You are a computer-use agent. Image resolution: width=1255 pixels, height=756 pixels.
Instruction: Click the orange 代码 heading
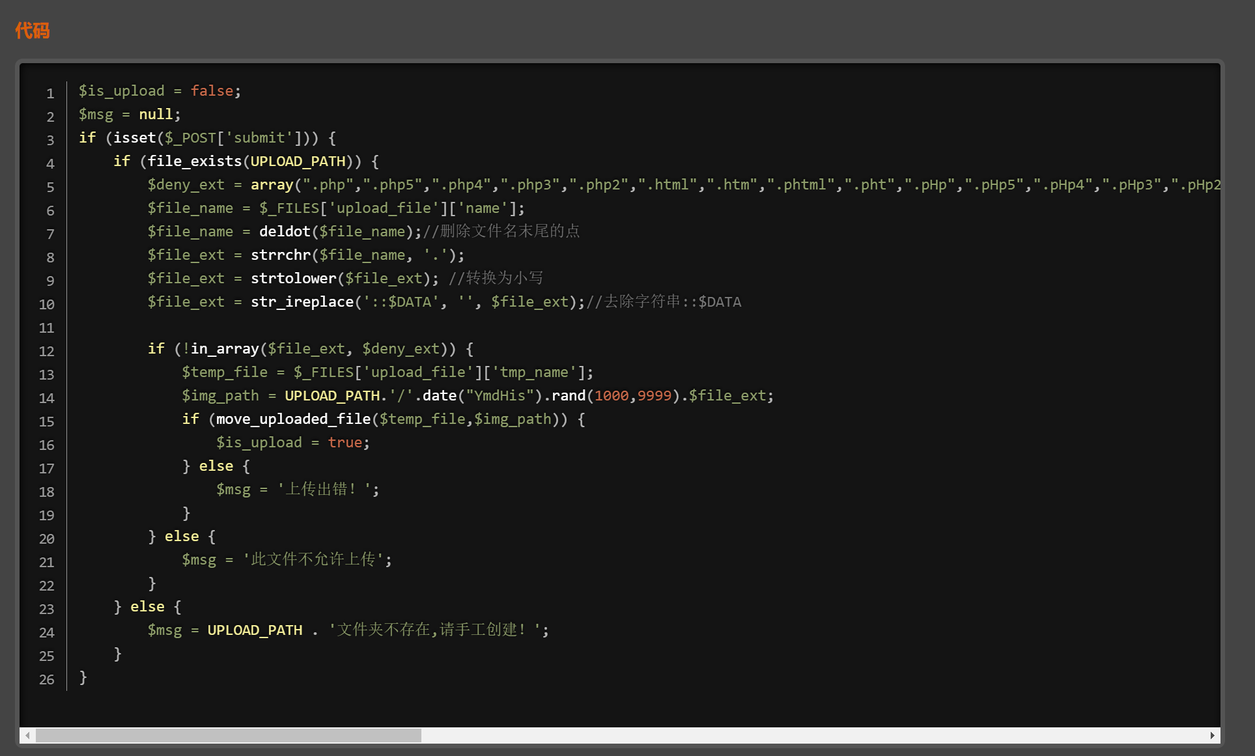[x=33, y=30]
